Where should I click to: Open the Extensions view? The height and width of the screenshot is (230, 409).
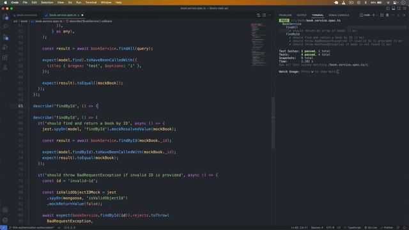(x=5, y=57)
